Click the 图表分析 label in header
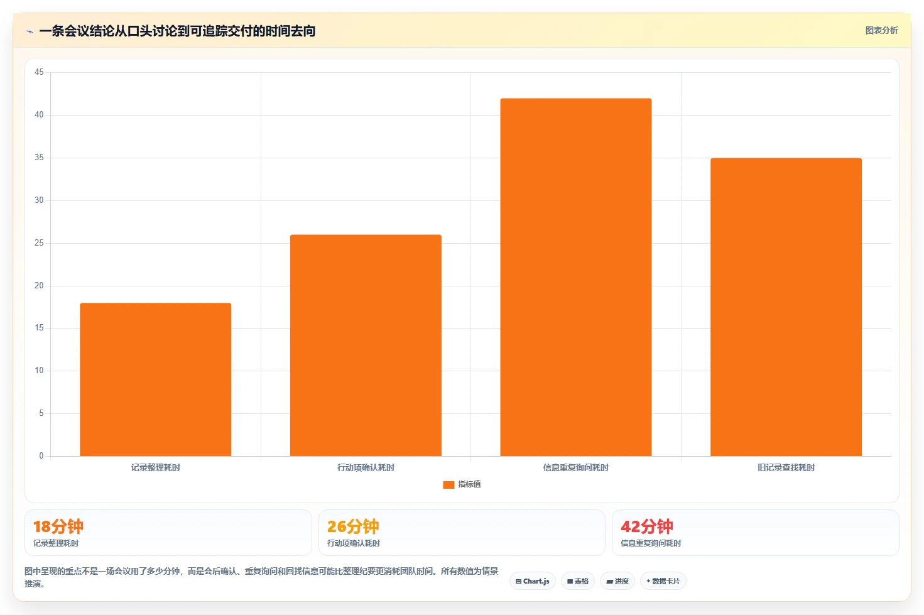 click(x=881, y=30)
